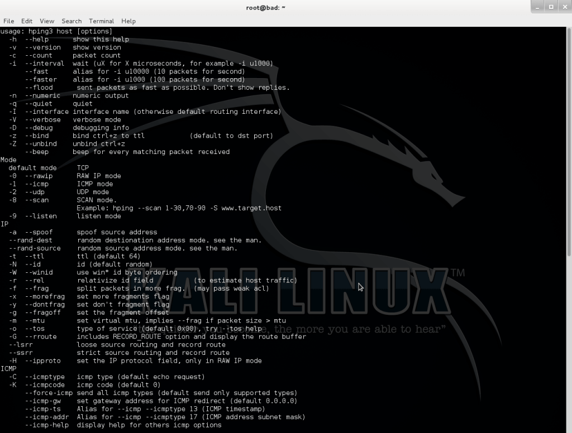
Task: Click the 'default mode' text
Action: [x=32, y=167]
